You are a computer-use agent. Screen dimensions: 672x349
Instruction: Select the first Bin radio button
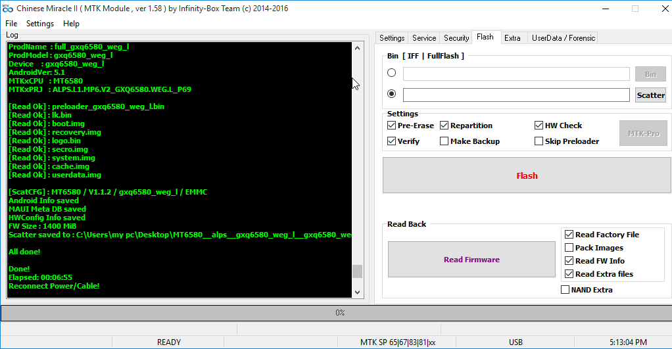coord(392,74)
